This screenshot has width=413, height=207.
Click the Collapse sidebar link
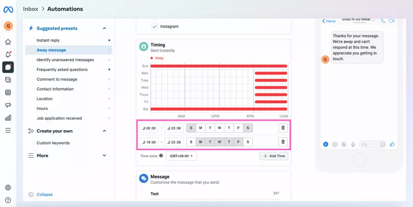41,195
